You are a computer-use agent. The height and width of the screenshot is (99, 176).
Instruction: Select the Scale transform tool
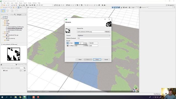coord(24,5)
